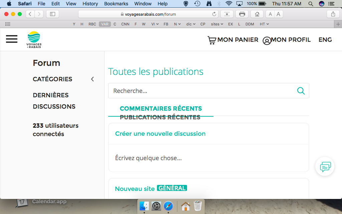The height and width of the screenshot is (214, 342).
Task: Open the FB bookmark
Action: (x=166, y=24)
